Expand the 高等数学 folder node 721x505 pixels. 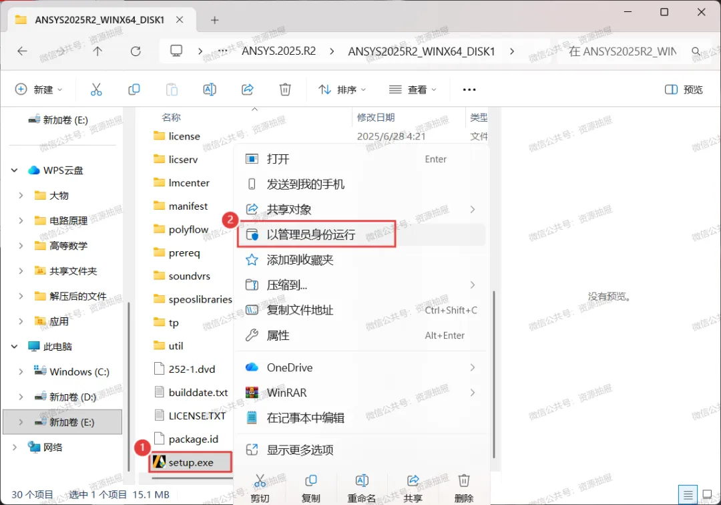point(21,246)
